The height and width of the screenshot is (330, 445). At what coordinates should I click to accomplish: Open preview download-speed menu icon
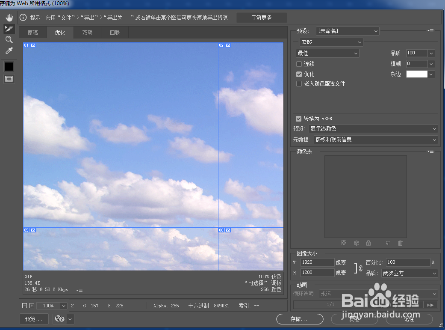pyautogui.click(x=79, y=290)
